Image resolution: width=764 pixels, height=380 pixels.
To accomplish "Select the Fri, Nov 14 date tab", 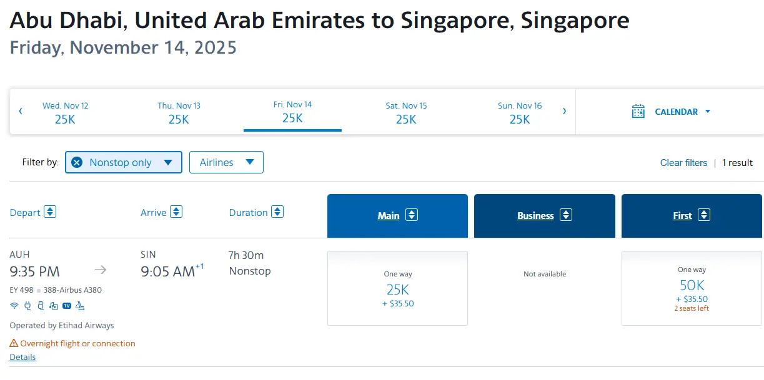I will [x=292, y=112].
